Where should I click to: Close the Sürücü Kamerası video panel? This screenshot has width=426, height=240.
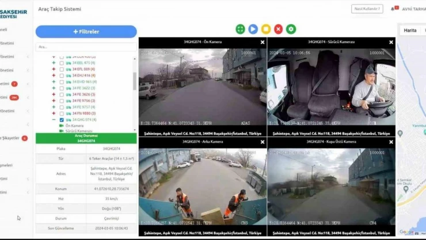click(x=391, y=42)
